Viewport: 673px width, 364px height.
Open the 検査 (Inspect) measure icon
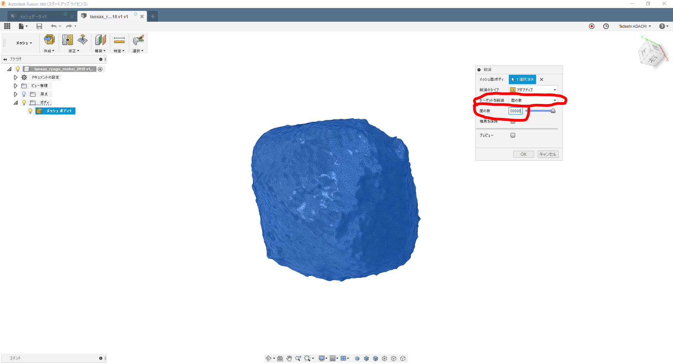tap(119, 40)
